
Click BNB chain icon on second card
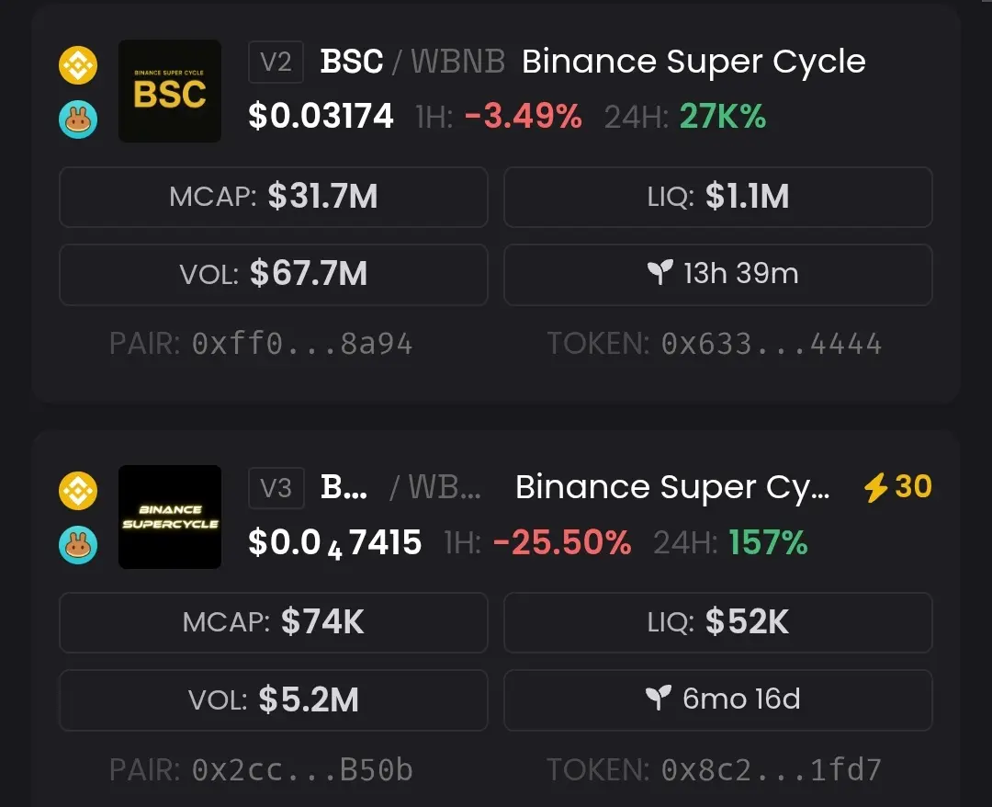point(78,489)
